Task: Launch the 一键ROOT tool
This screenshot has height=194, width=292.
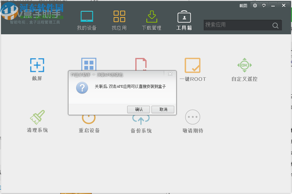Action: (192, 69)
